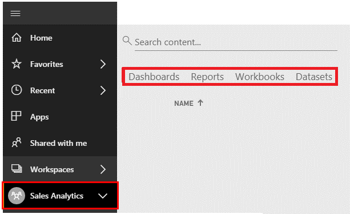This screenshot has height=214, width=350.
Task: Open the Datasets tab
Action: click(x=314, y=77)
